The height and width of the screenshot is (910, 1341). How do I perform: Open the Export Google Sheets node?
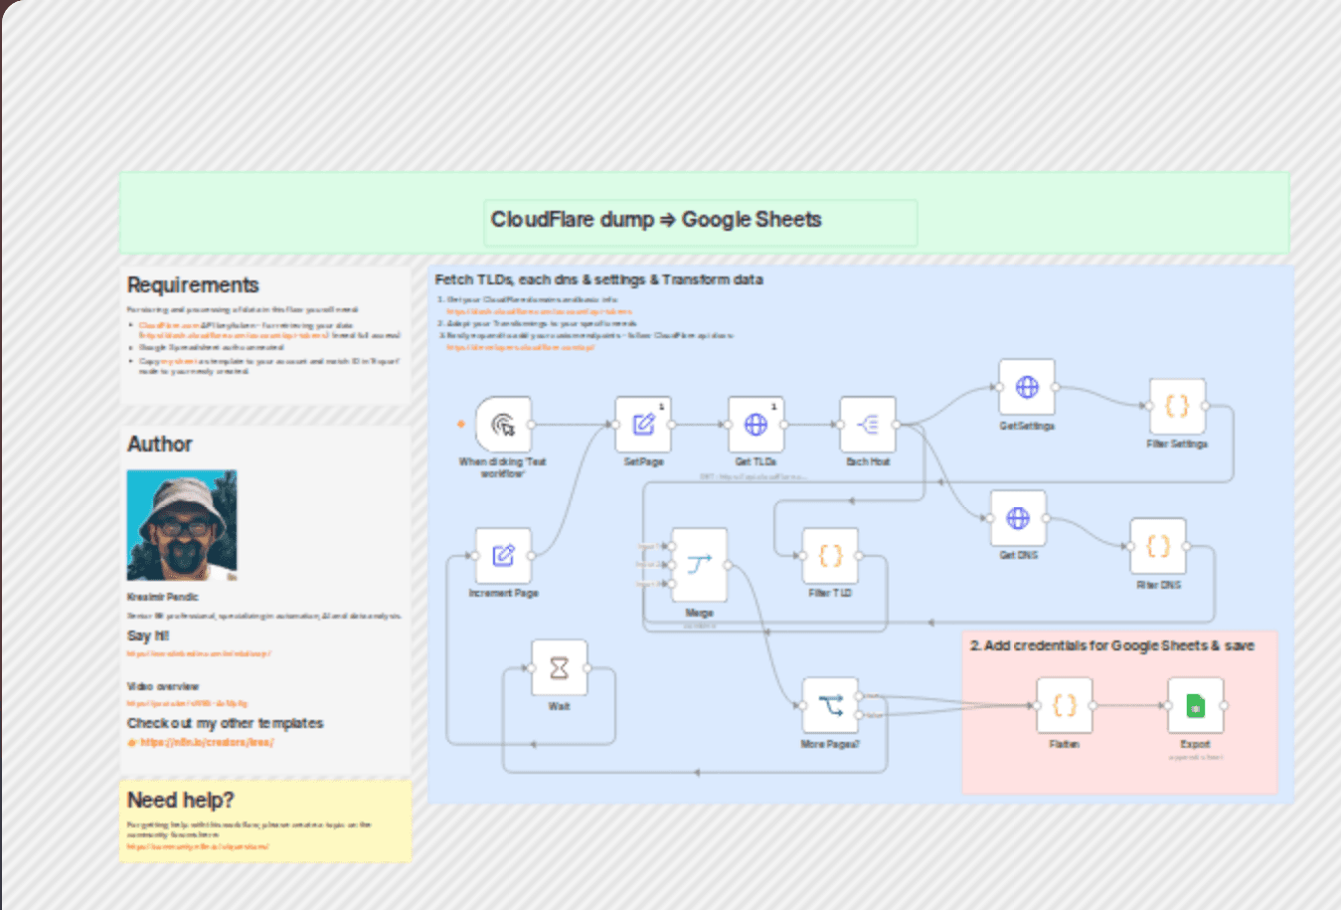tap(1196, 706)
